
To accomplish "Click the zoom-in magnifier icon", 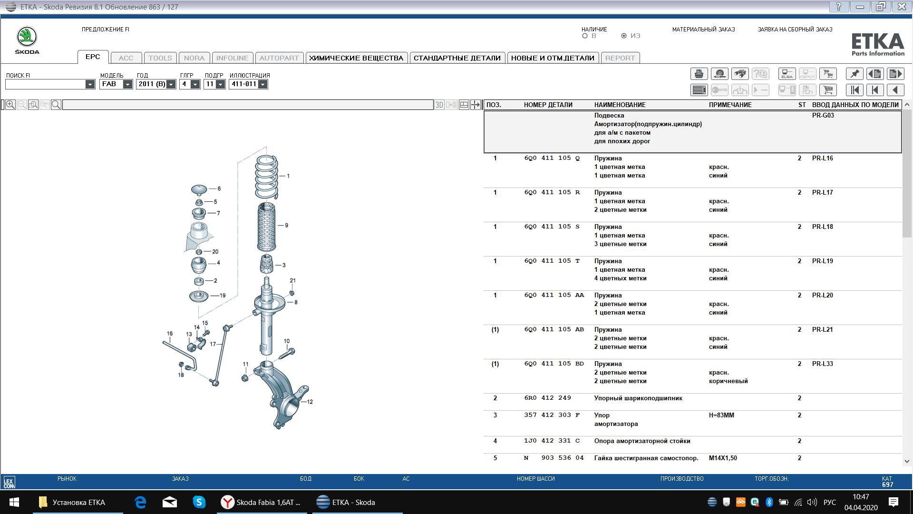I will pyautogui.click(x=10, y=105).
